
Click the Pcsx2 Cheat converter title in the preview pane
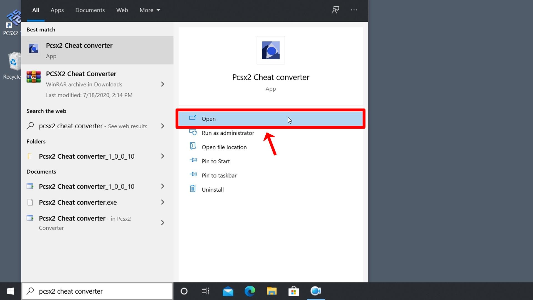[x=271, y=77]
